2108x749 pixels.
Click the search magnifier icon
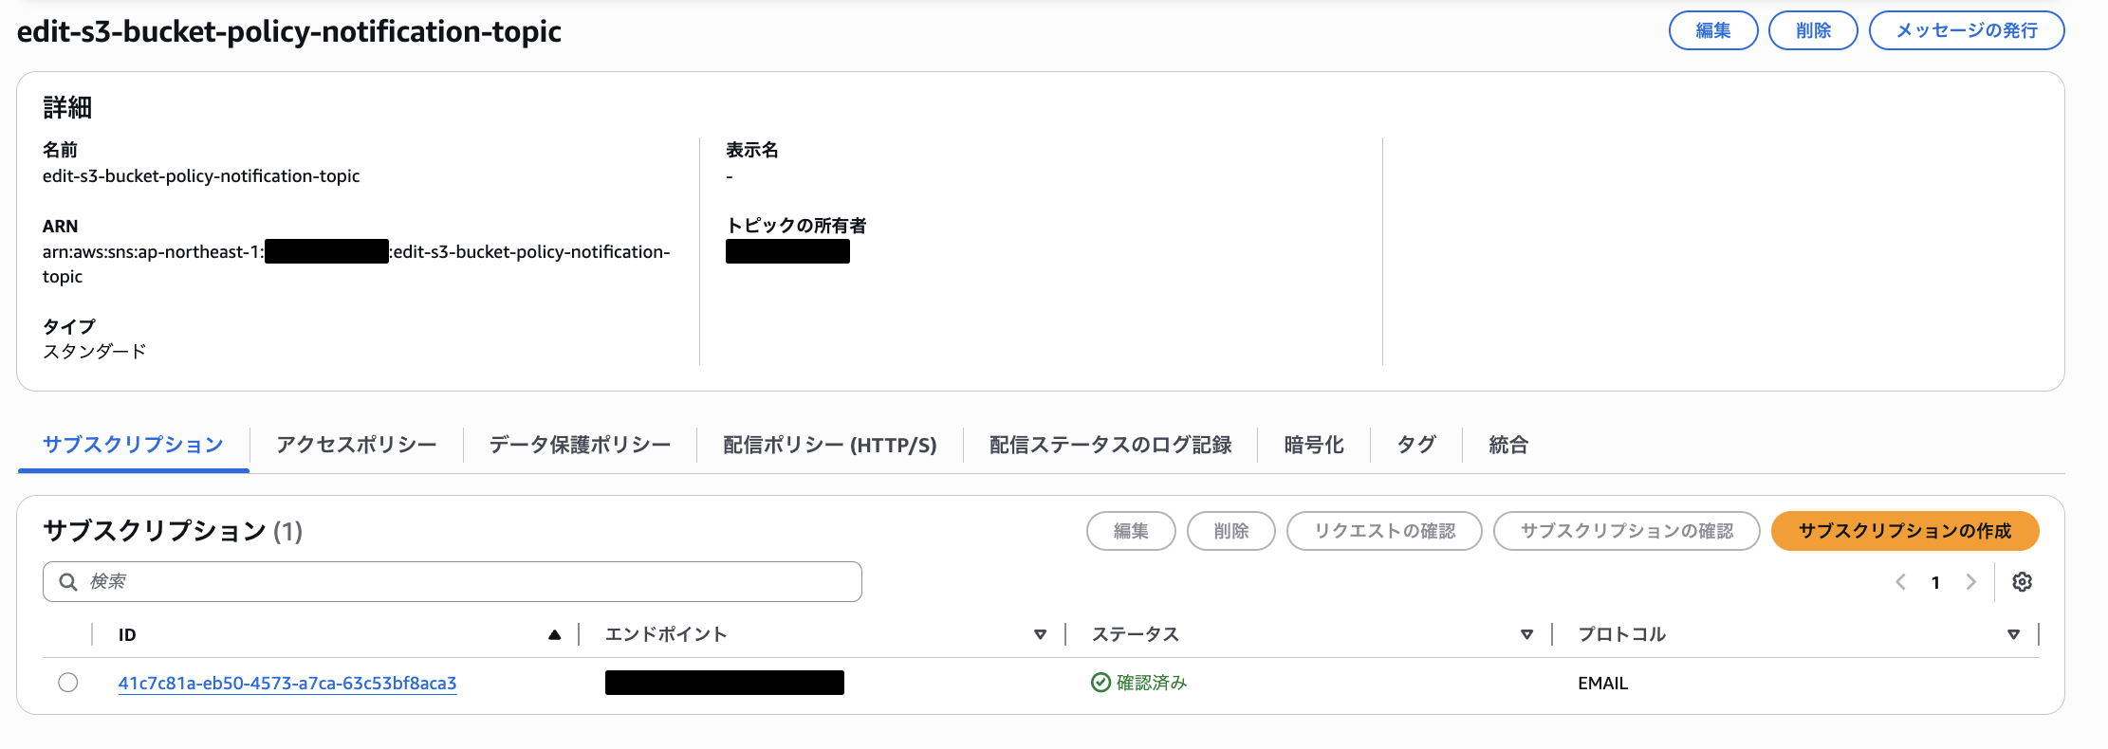pos(68,582)
